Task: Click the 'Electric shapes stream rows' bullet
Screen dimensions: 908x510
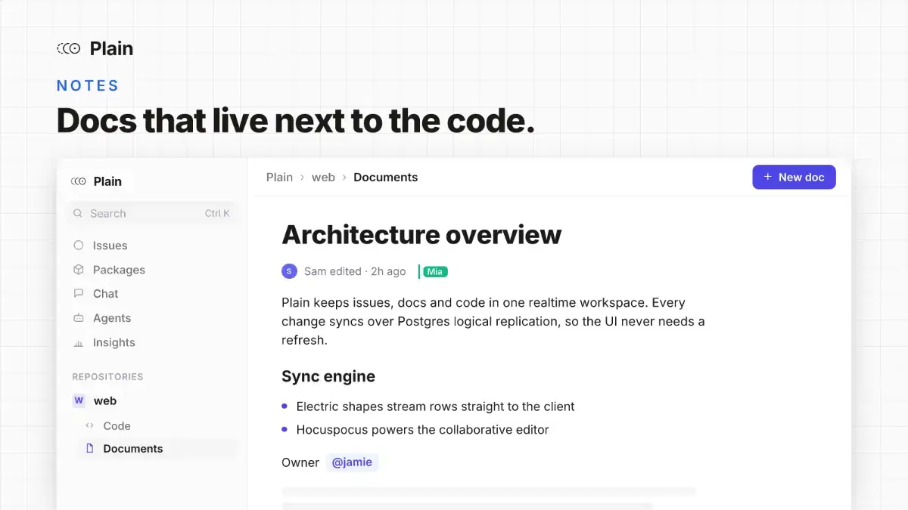Action: [x=435, y=406]
